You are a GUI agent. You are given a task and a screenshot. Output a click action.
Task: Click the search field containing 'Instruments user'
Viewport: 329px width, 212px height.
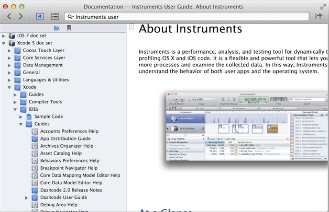click(189, 17)
